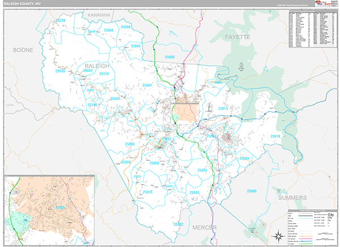Select ZIP code 25880 on the map

[x=169, y=57]
